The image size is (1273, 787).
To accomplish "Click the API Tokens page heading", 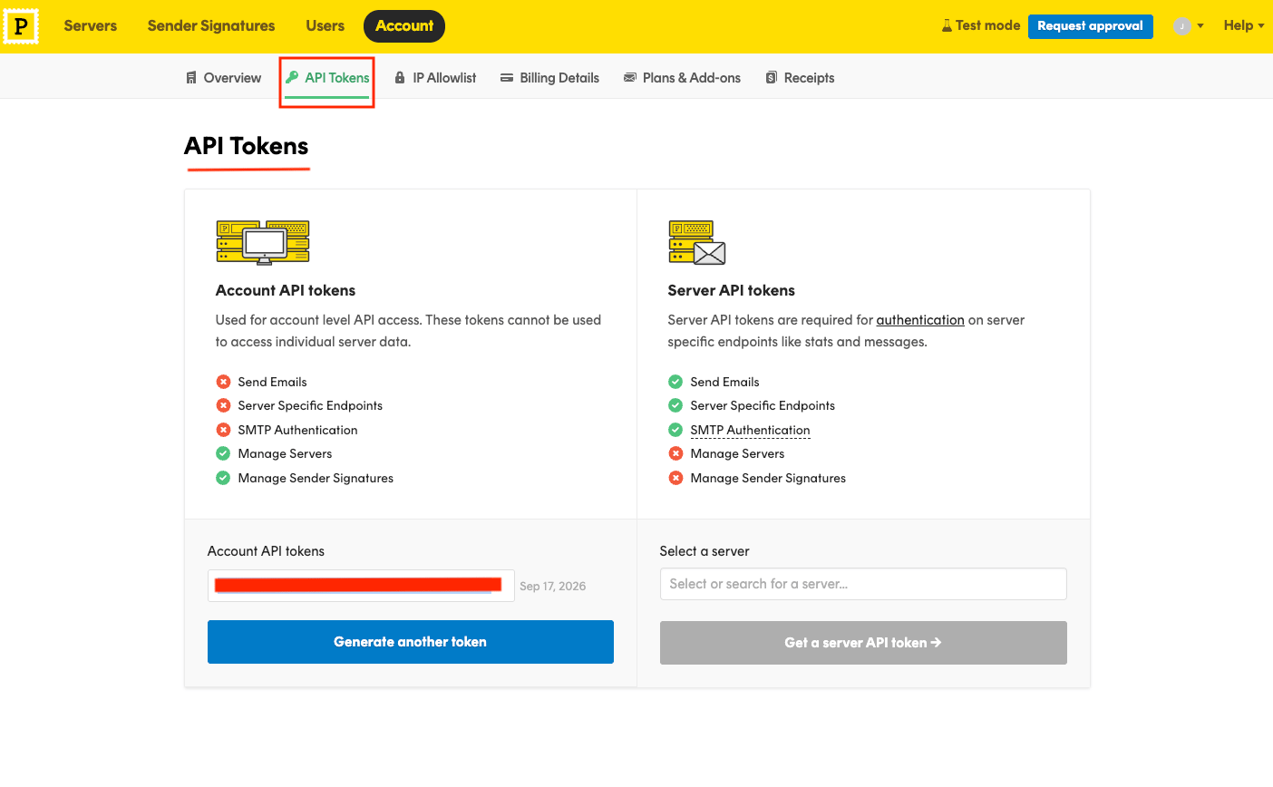I will (247, 146).
